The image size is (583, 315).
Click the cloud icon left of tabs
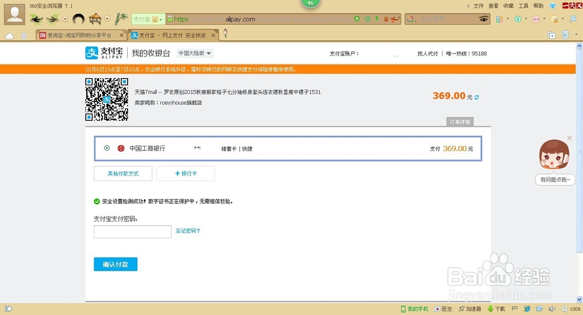click(x=9, y=36)
